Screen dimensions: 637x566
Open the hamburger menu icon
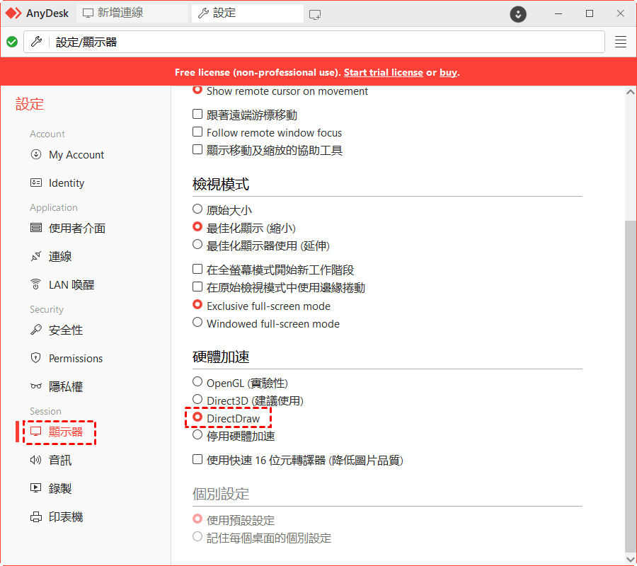pyautogui.click(x=621, y=42)
